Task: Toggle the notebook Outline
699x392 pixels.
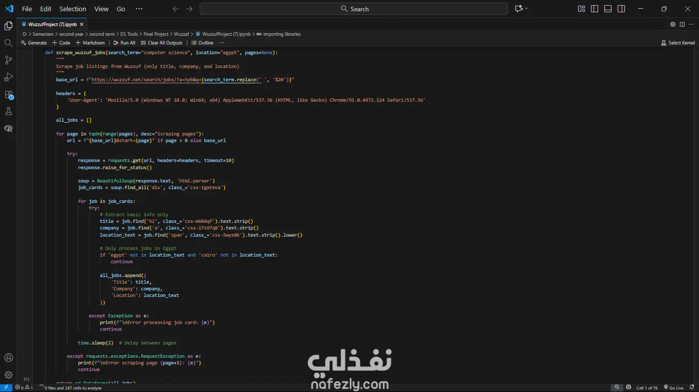Action: click(202, 43)
